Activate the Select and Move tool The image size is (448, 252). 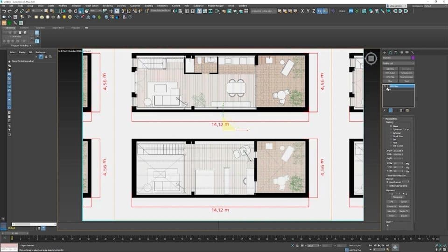70,11
